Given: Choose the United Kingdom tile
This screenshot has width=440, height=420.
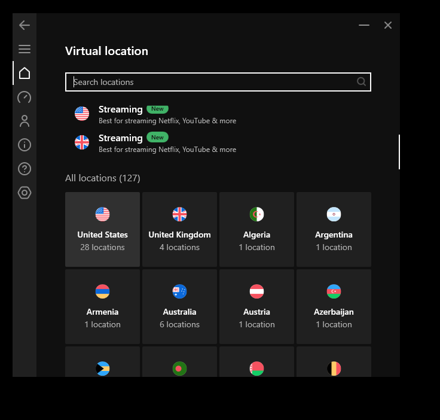Looking at the screenshot, I should 179,229.
